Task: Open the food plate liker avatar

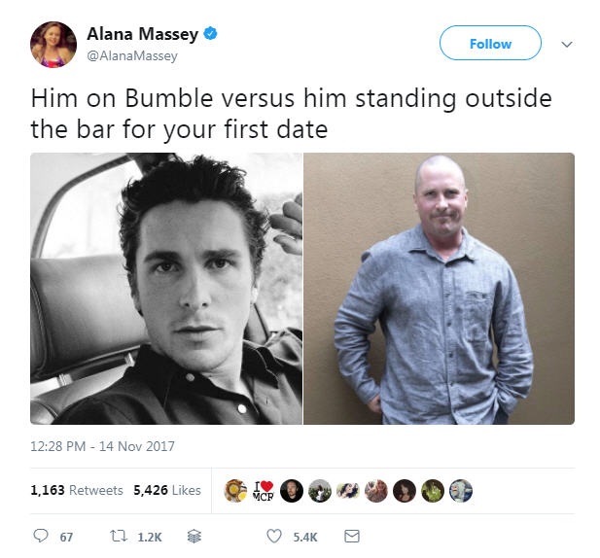Action: [x=235, y=491]
